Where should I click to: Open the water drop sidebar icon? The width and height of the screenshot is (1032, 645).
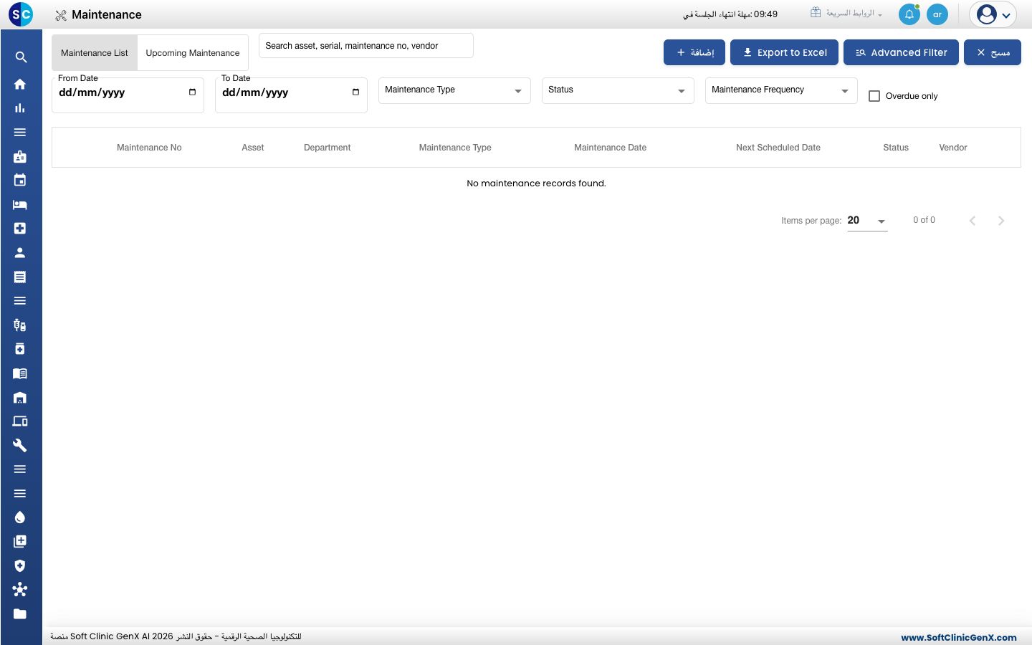(x=20, y=517)
